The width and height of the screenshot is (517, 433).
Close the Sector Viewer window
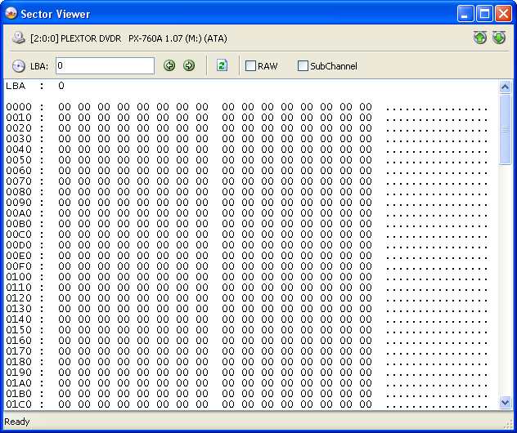coord(503,14)
